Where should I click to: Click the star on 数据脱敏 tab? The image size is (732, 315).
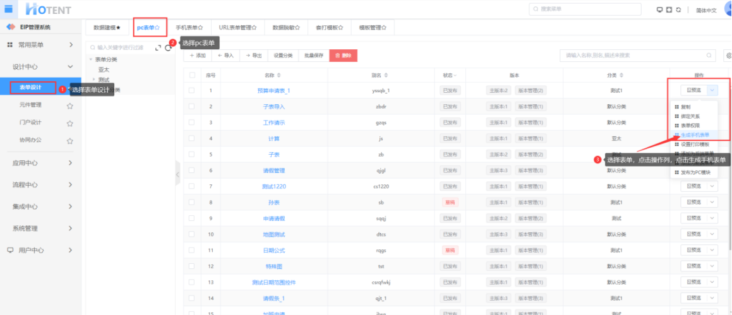tap(297, 28)
